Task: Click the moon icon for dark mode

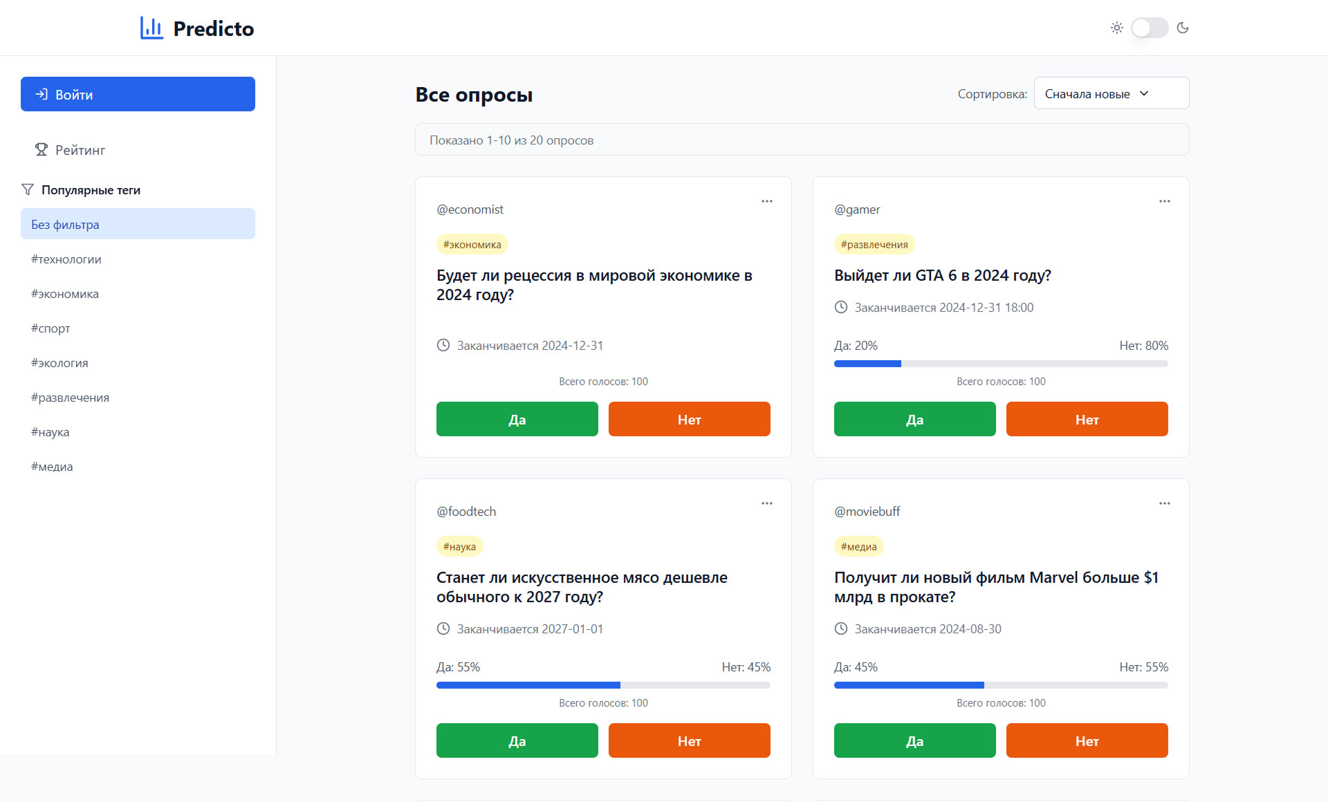Action: [x=1183, y=28]
